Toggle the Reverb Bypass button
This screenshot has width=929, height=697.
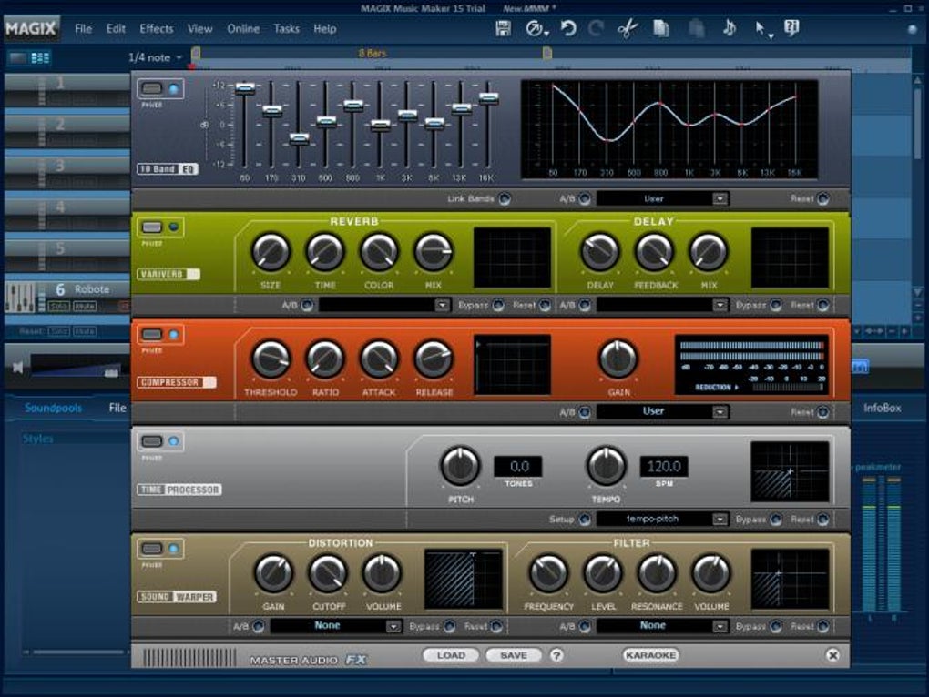tap(498, 306)
